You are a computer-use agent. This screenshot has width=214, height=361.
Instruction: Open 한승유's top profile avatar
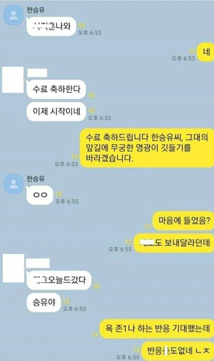click(x=13, y=16)
